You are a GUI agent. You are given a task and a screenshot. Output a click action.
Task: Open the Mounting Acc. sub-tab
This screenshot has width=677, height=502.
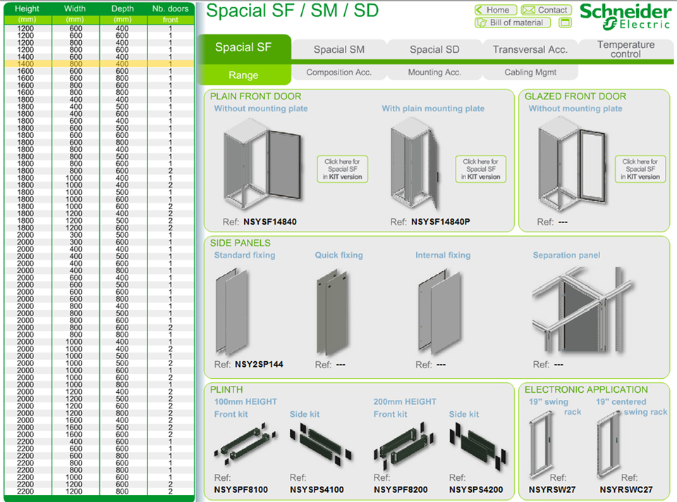(434, 73)
